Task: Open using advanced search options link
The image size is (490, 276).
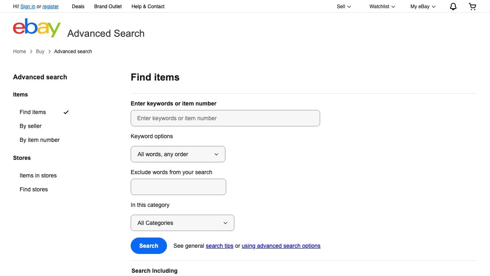Action: (281, 246)
